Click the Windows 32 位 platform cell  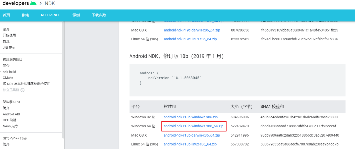point(143,117)
